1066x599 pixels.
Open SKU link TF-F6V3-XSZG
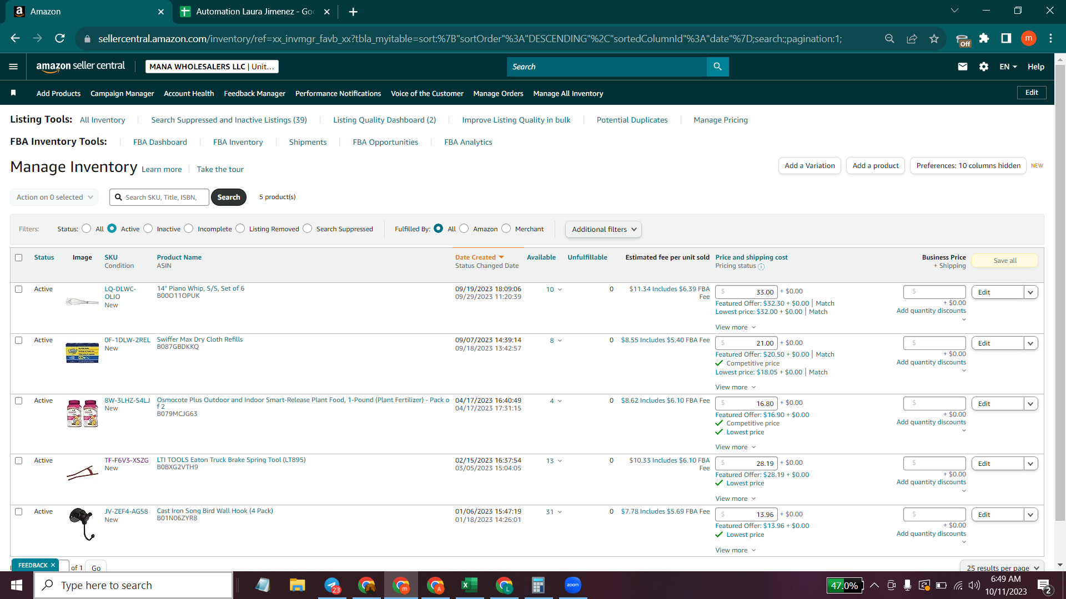click(x=127, y=460)
